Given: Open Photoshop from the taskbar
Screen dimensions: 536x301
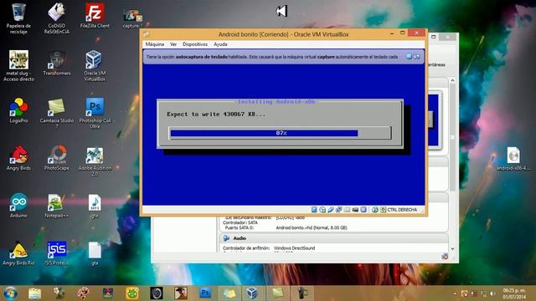Looking at the screenshot, I should 205,293.
